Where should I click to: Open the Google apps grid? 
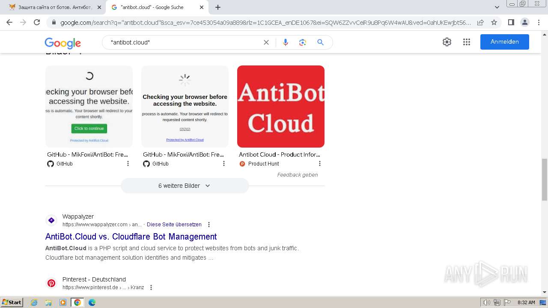[467, 42]
